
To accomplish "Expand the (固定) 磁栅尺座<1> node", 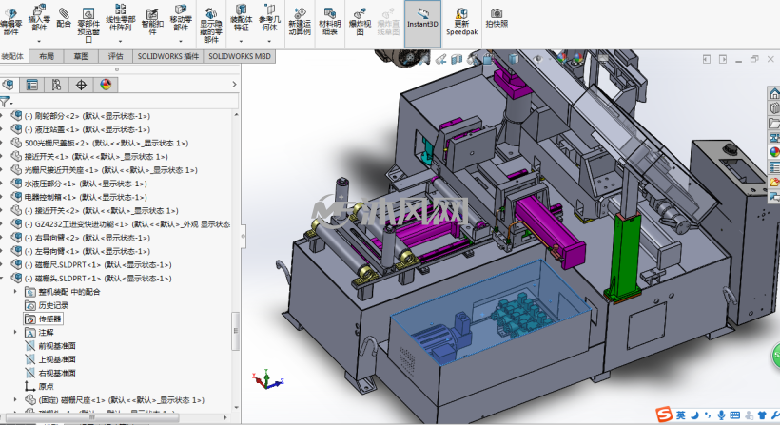I will pyautogui.click(x=15, y=399).
